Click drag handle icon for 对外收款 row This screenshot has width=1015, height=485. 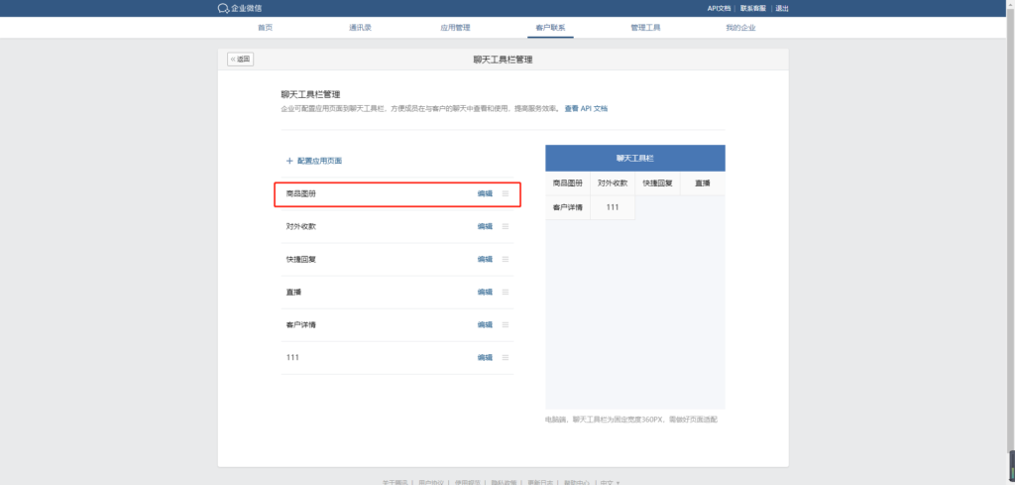(x=506, y=227)
